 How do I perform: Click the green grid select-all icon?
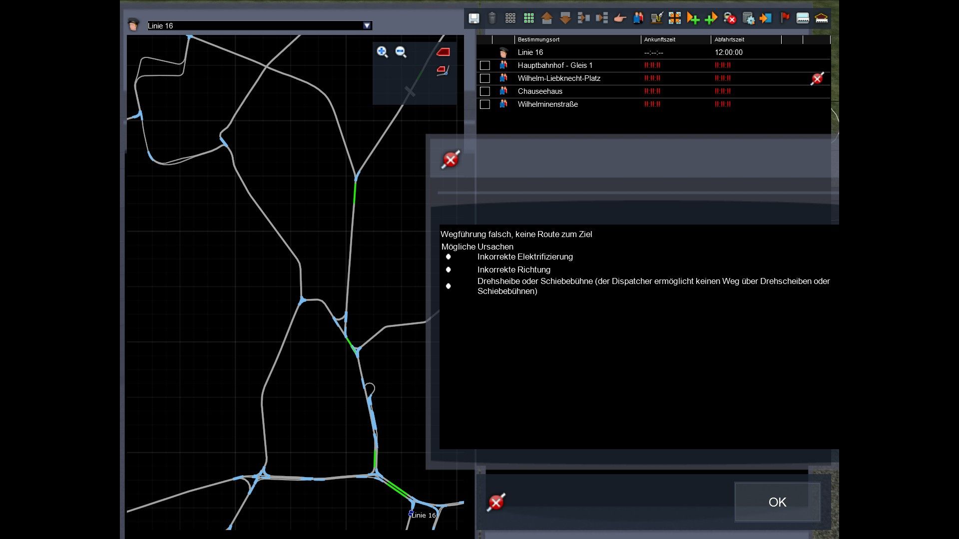(x=528, y=18)
